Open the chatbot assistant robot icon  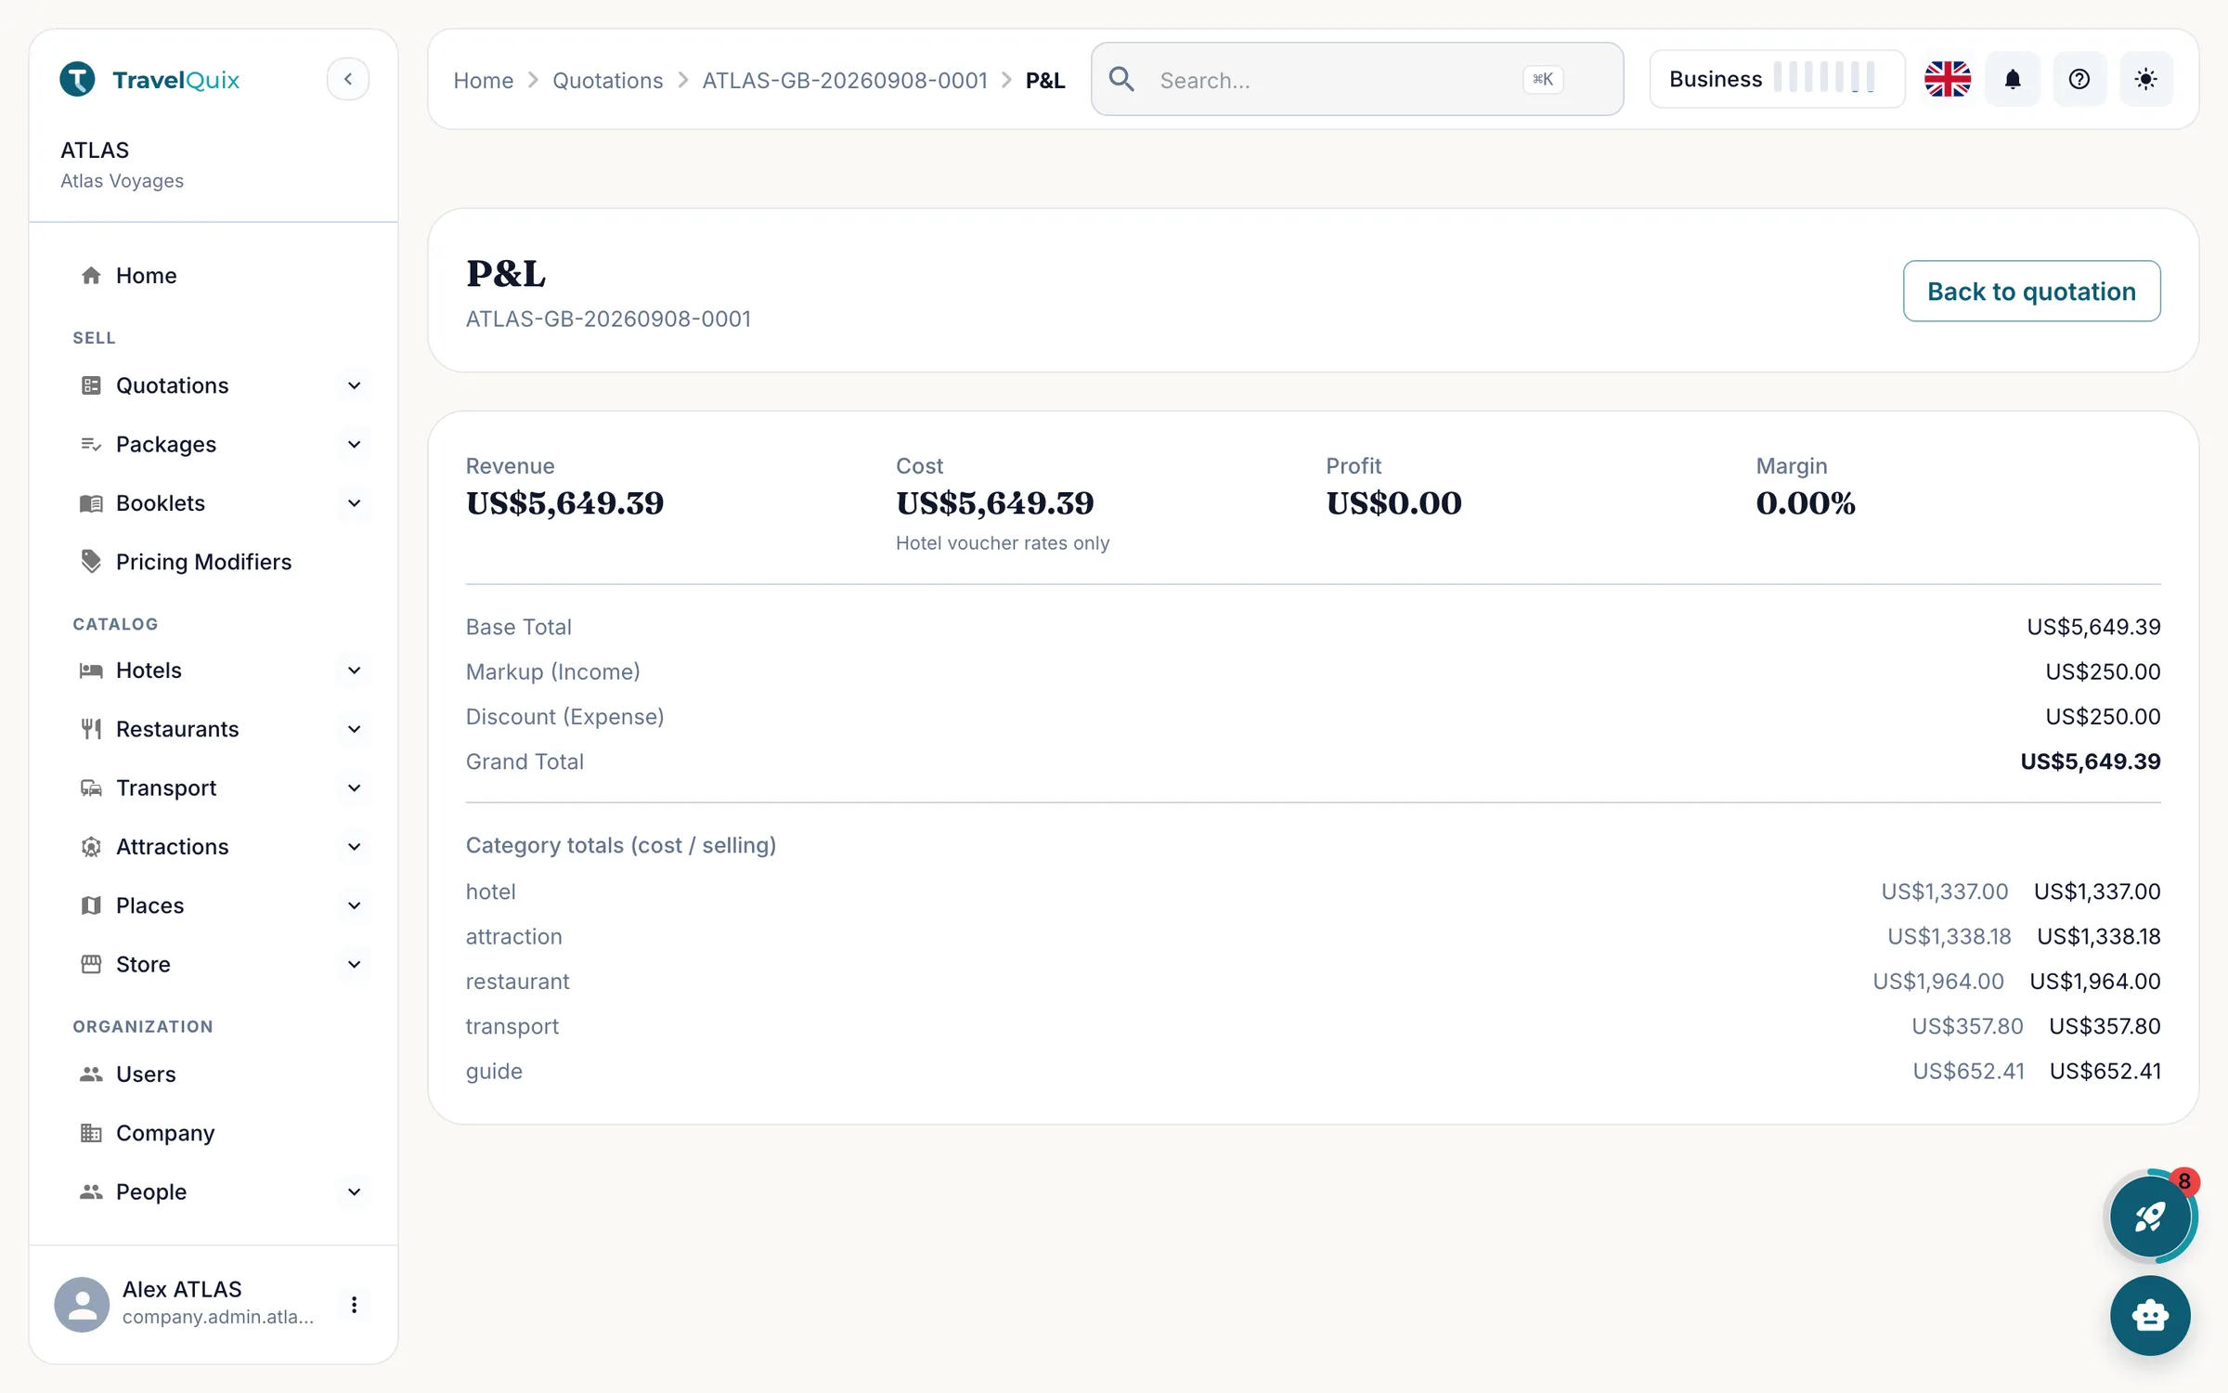coord(2150,1315)
